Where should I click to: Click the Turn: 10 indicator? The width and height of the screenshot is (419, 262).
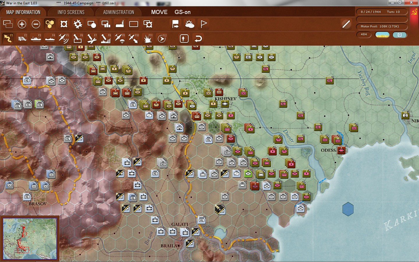point(393,12)
